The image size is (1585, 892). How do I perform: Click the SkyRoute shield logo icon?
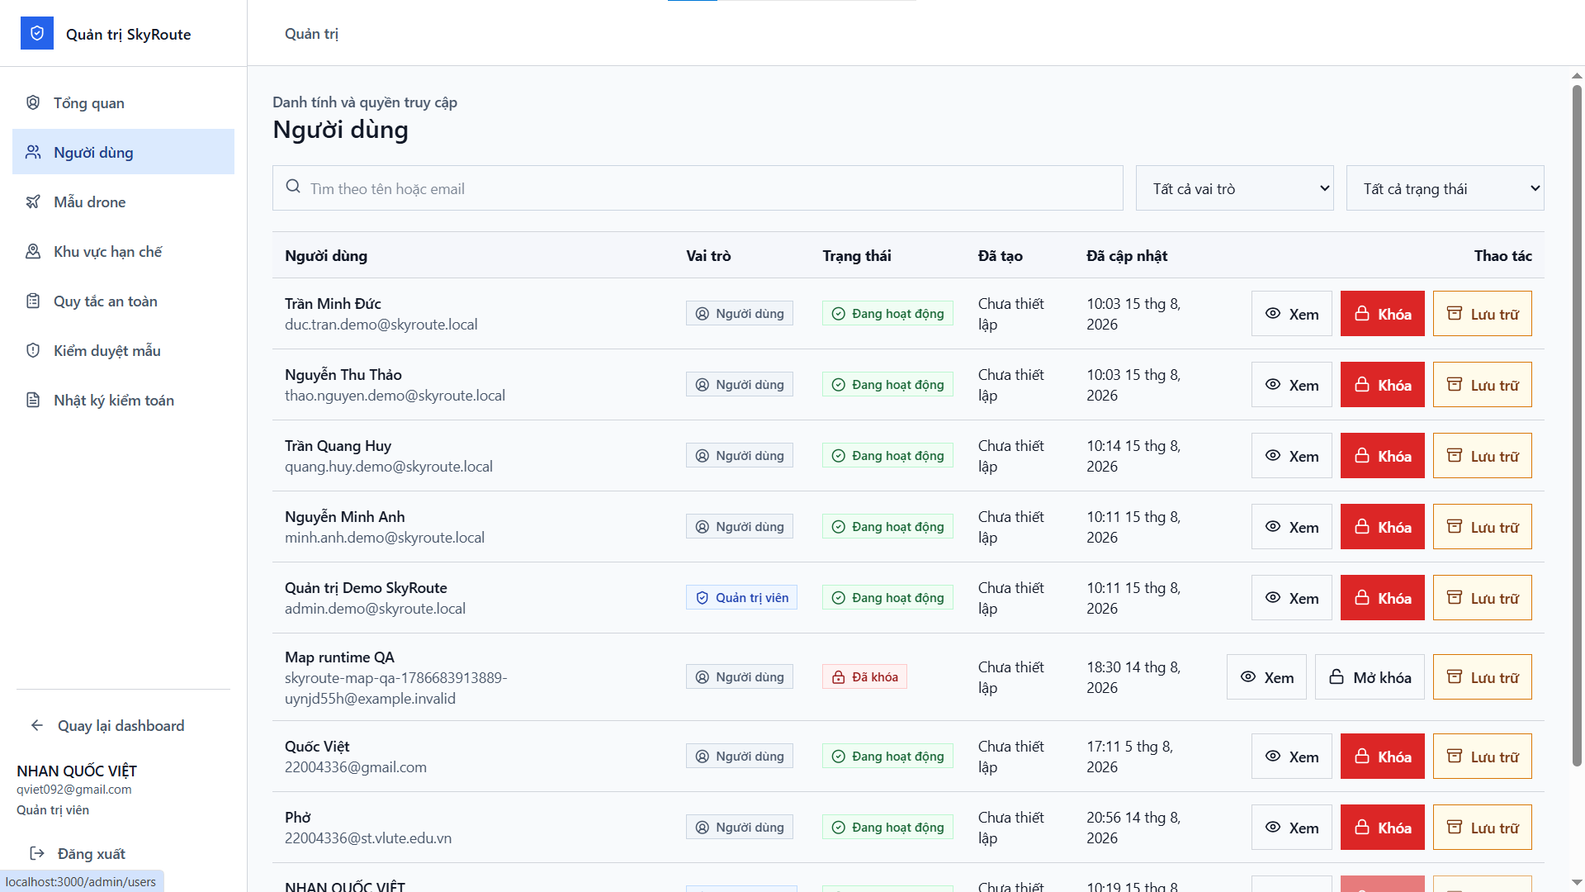pyautogui.click(x=37, y=33)
